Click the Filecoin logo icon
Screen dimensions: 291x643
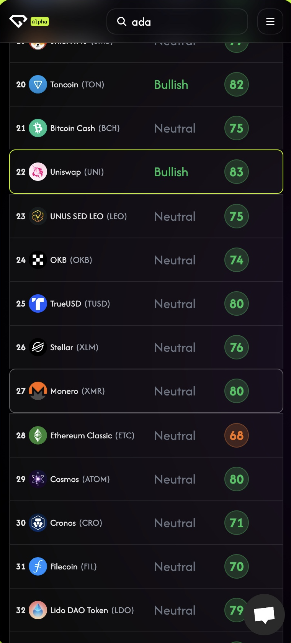coord(38,567)
